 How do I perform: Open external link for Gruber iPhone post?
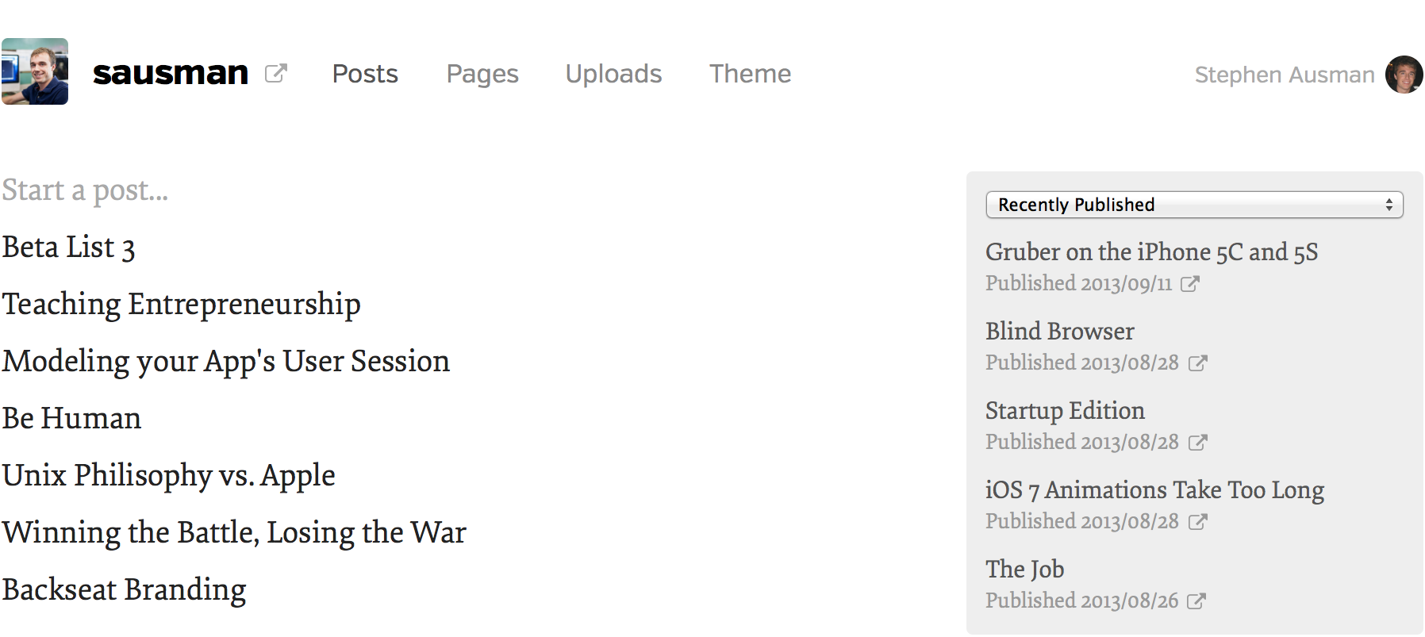(x=1189, y=284)
